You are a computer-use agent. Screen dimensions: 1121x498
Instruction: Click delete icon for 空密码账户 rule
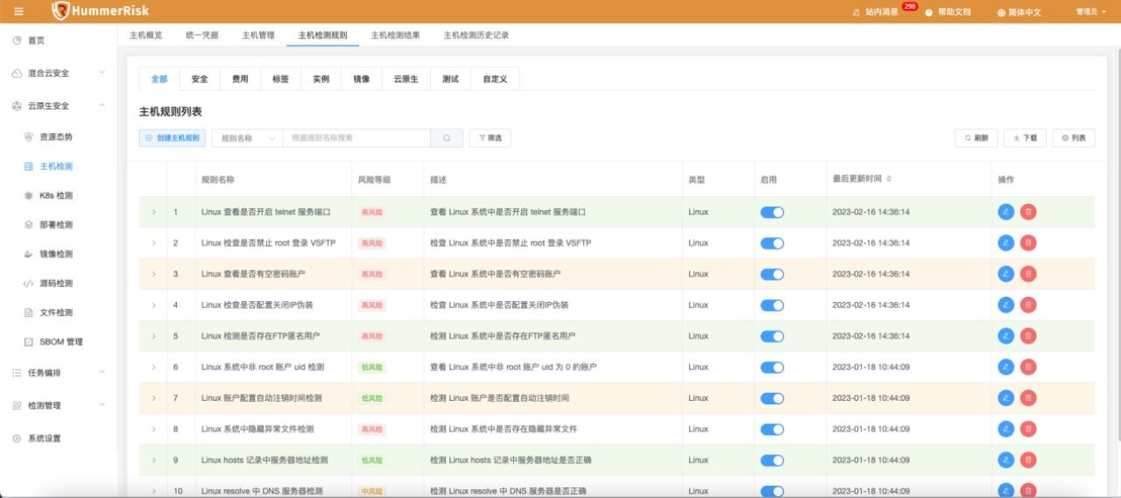tap(1028, 274)
